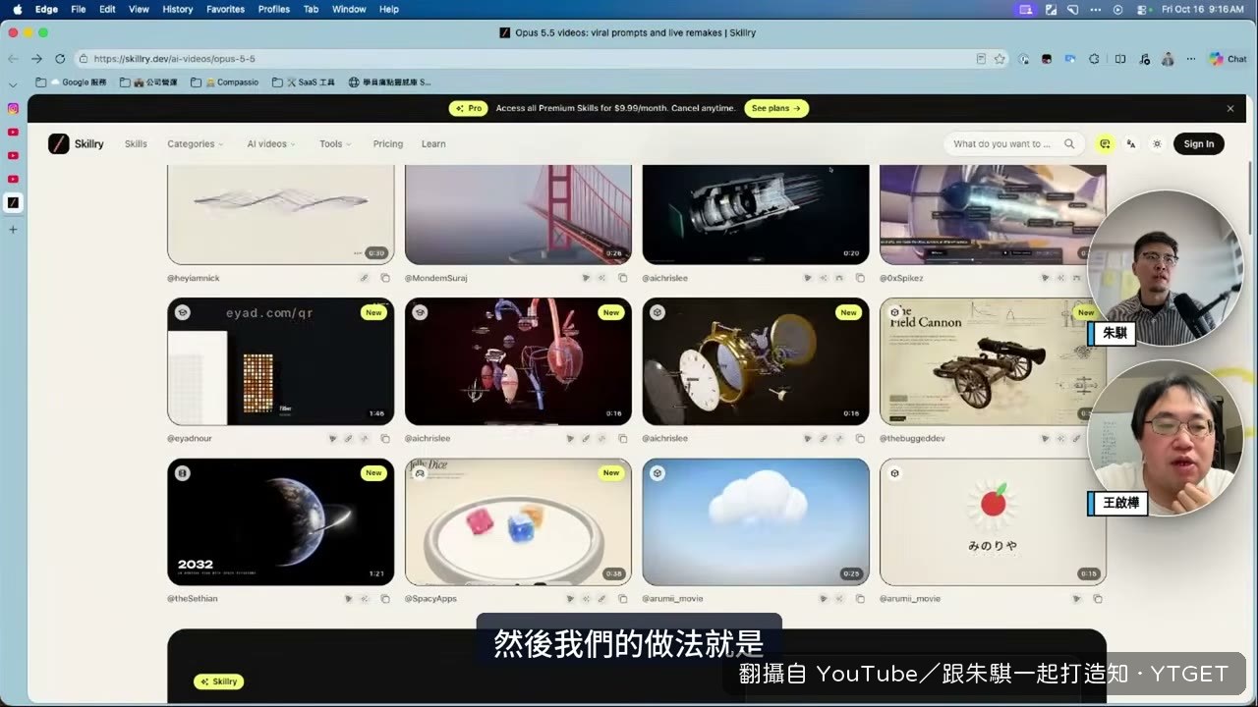Expand the Categories dropdown
Viewport: 1258px width, 707px height.
pyautogui.click(x=195, y=143)
